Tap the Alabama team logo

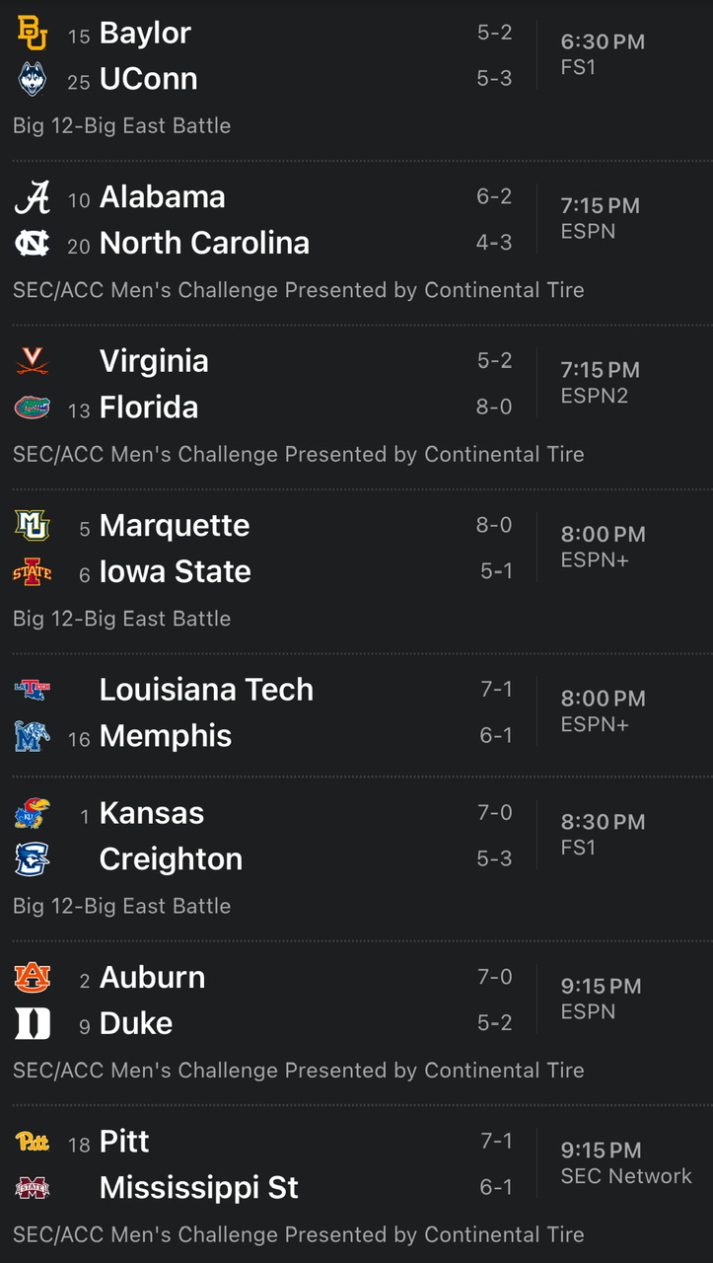coord(33,198)
